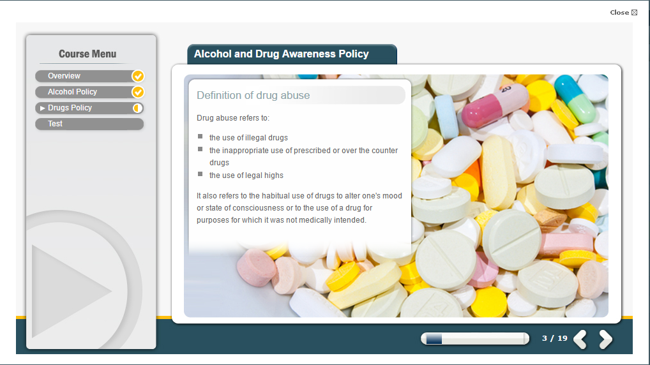Go to the next slide arrow
The height and width of the screenshot is (365, 650).
pos(606,339)
